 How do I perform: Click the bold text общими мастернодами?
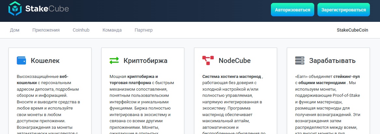pyautogui.click(x=322, y=83)
